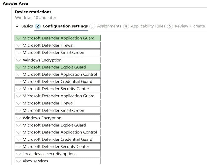Expand the second Microsoft Defender Credential Guard section

[58, 139]
